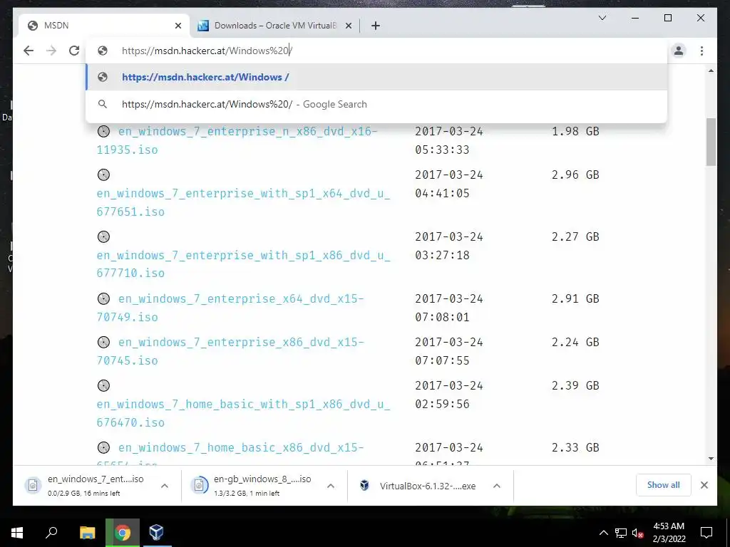Click the page vertical scrollbar thumb
Screen dimensions: 730x547
[x=711, y=142]
